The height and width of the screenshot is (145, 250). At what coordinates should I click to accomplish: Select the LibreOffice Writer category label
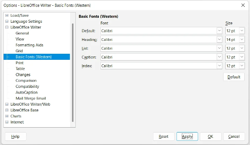(26, 27)
